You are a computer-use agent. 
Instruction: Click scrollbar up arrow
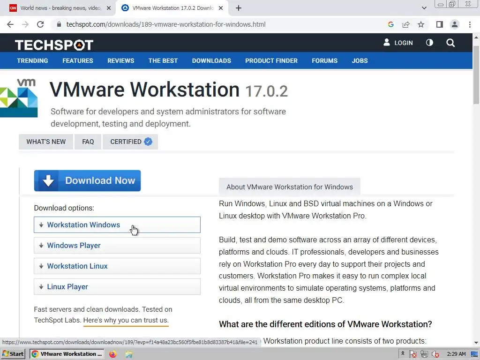pos(476,37)
